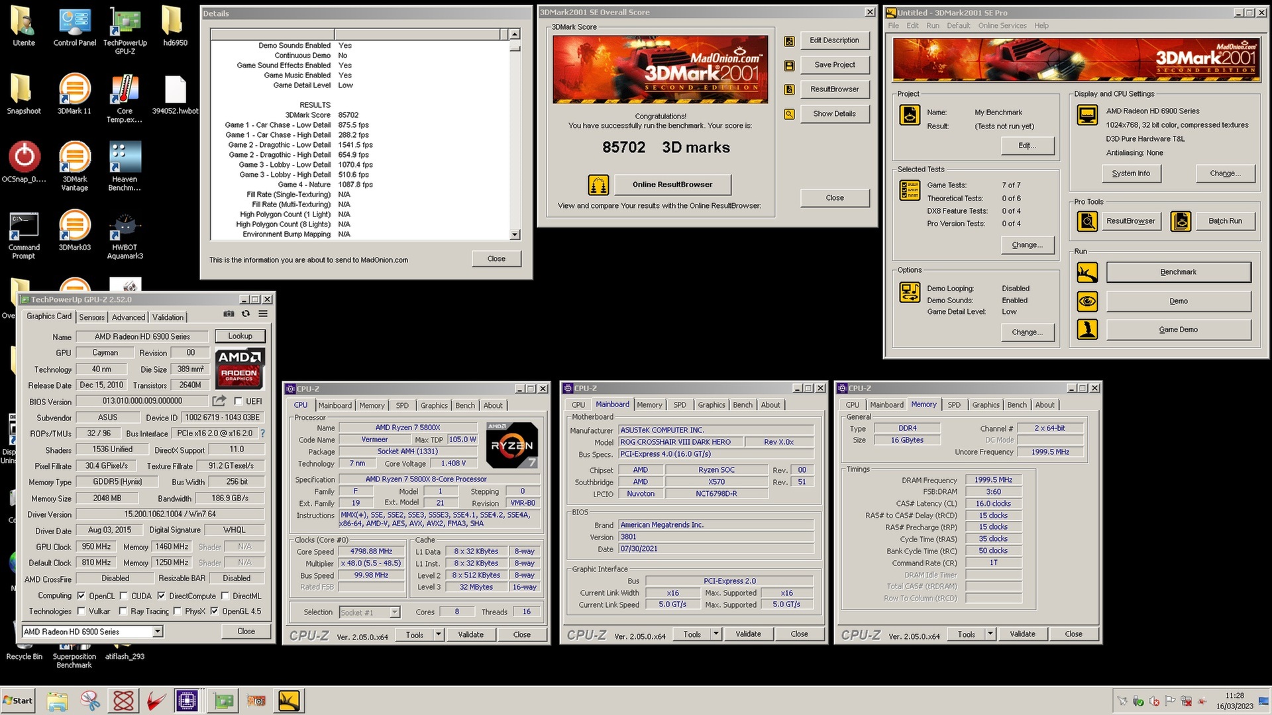Viewport: 1272px width, 715px height.
Task: Switch to the Validation tab in GPU-Z
Action: coord(168,317)
